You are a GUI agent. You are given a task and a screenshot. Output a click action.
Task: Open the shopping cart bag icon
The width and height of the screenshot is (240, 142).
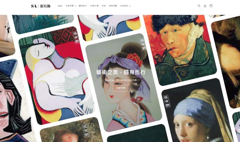(211, 6)
